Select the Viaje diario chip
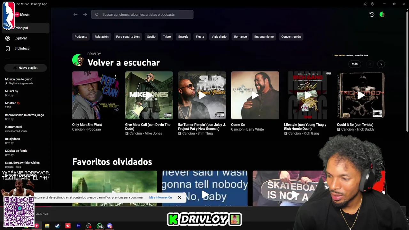This screenshot has height=230, width=409. coord(219,37)
